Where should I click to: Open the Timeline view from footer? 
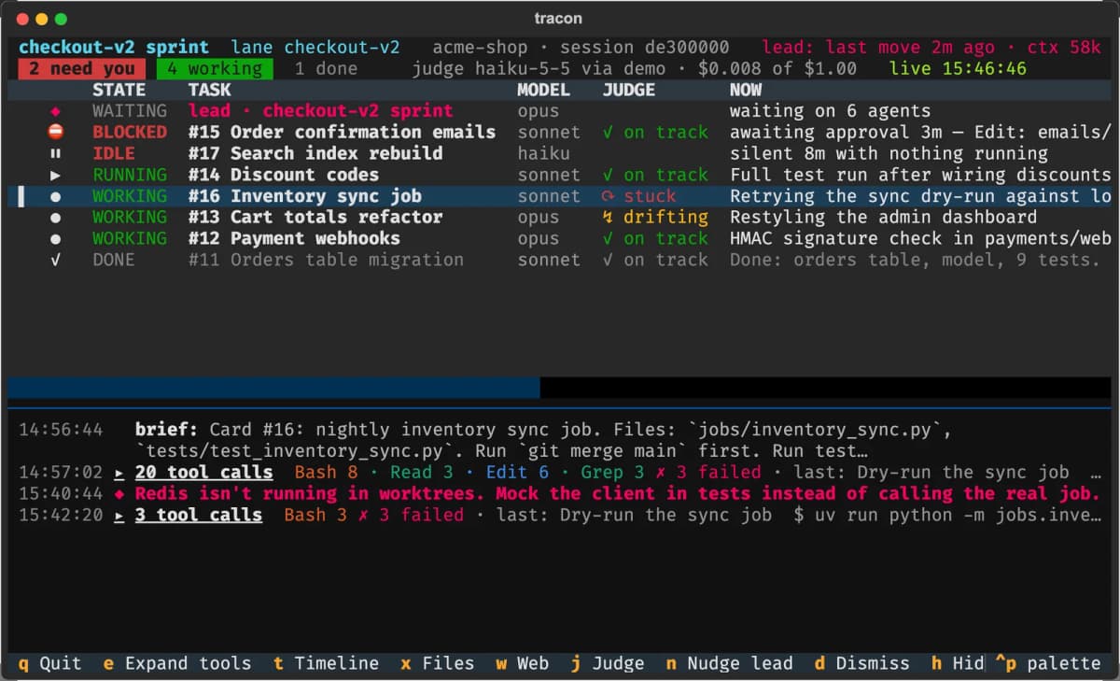(326, 663)
